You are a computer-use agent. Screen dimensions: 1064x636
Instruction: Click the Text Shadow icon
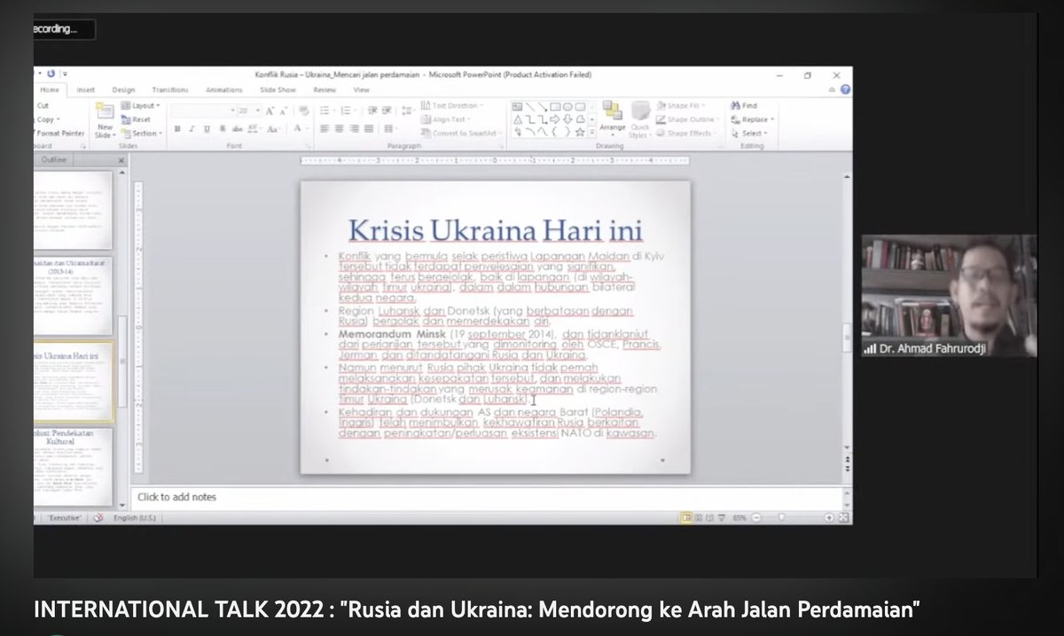pos(222,128)
